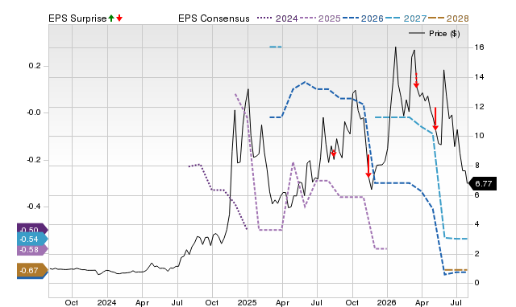
Task: Click the Oct x-axis label preceding 2025
Action: pyautogui.click(x=211, y=302)
